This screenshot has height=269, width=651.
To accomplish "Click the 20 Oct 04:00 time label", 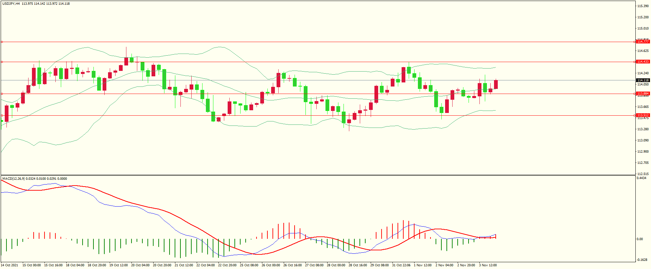I will [140, 265].
